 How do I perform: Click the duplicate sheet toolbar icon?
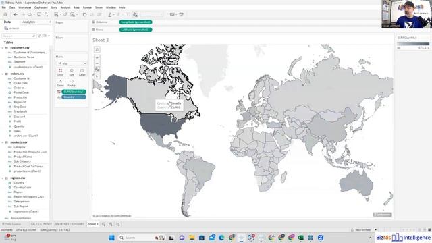point(65,14)
